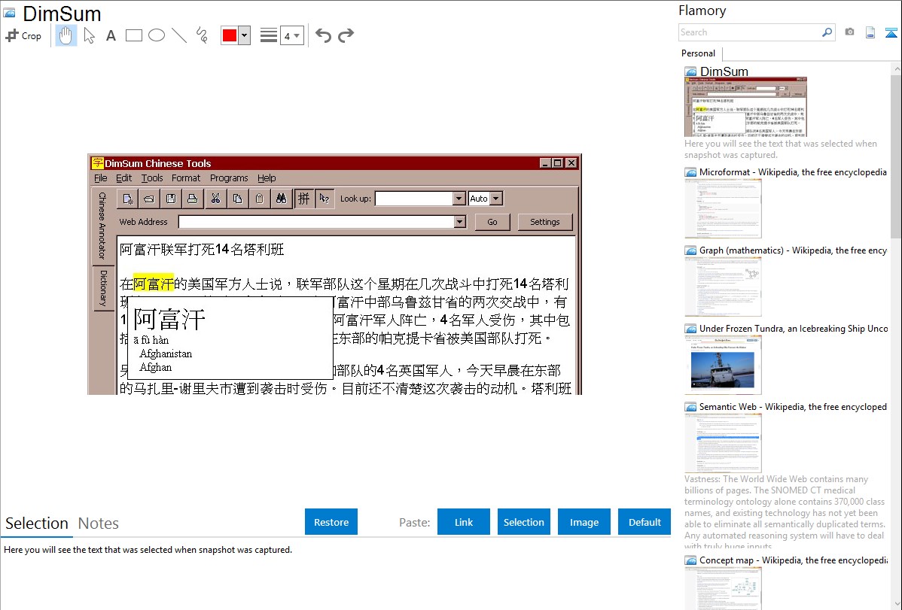Click the DimSum save disk icon

171,199
